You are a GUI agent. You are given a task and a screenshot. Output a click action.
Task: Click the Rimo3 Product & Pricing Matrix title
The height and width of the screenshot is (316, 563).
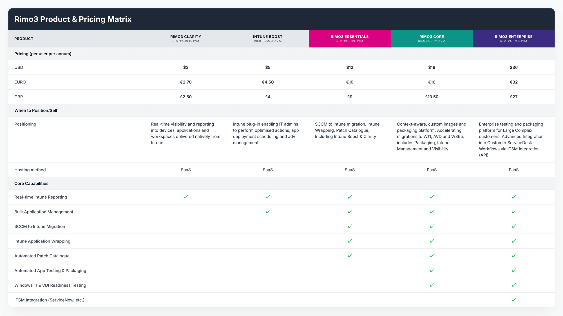point(73,19)
